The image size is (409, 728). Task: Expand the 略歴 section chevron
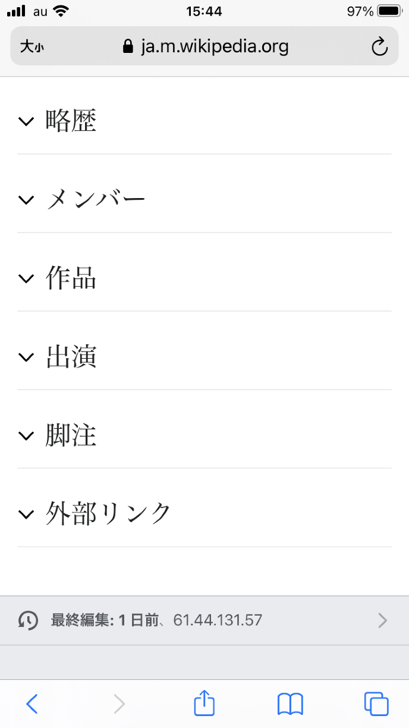point(26,121)
